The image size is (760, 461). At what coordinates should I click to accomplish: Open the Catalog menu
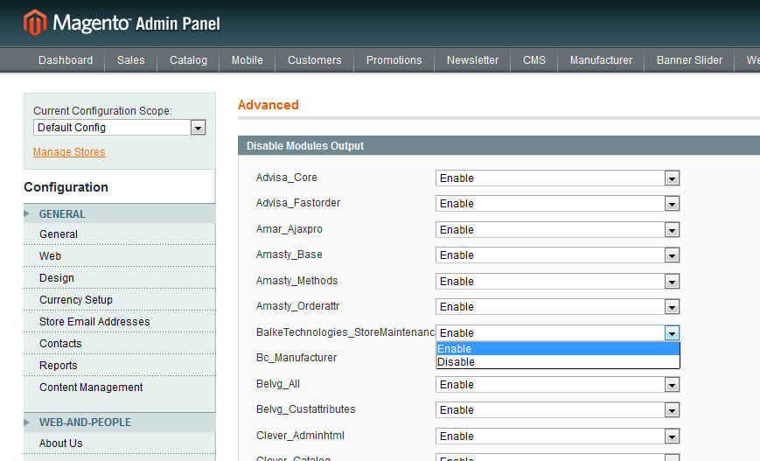[x=188, y=60]
